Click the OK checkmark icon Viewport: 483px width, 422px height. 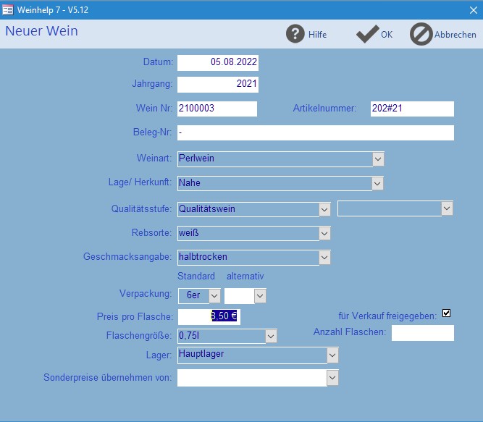(x=367, y=34)
